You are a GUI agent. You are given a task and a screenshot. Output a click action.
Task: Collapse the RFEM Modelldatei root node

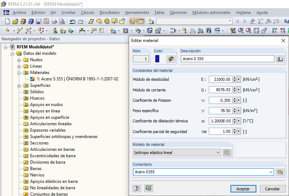point(6,47)
